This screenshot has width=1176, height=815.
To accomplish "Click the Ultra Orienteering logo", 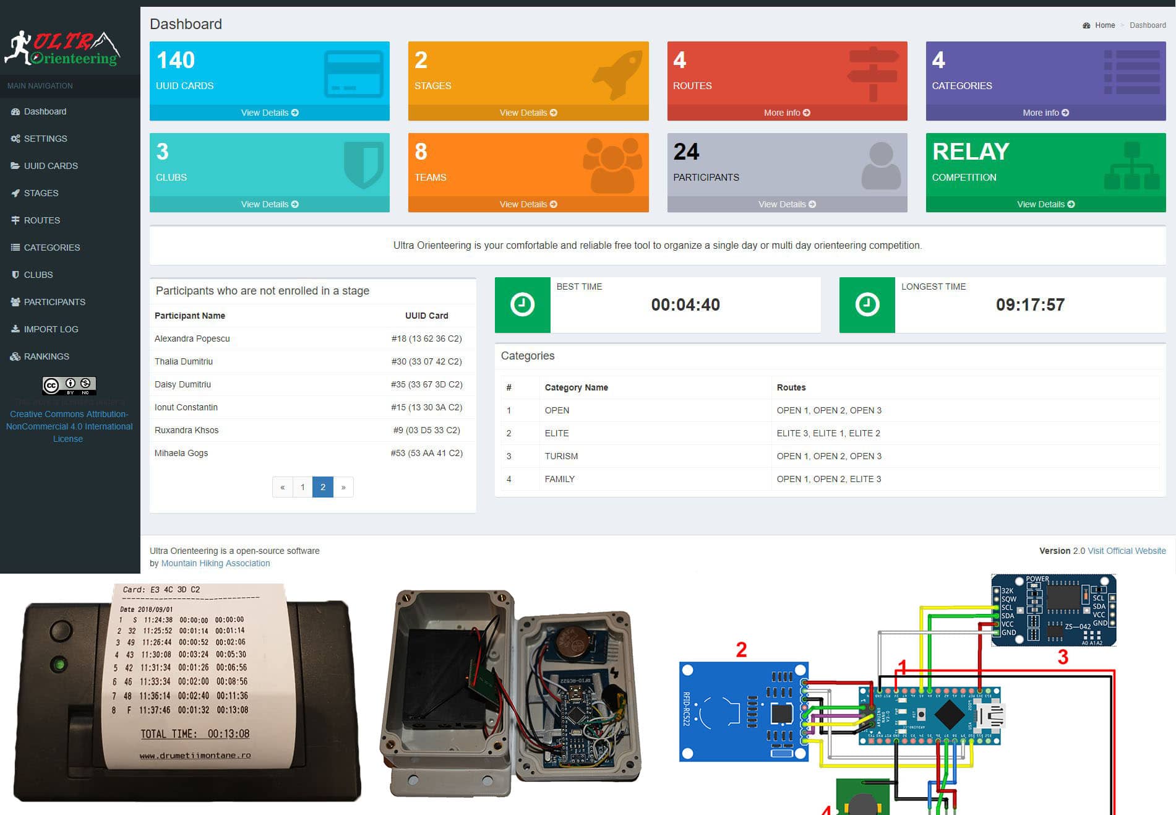I will pos(62,48).
